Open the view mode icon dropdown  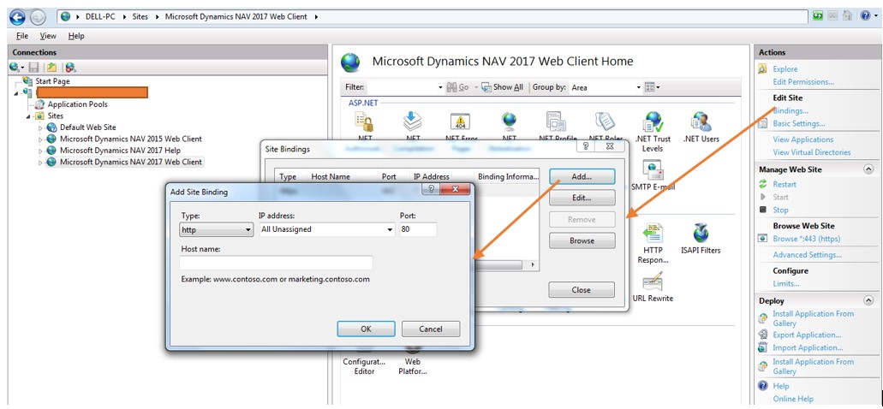tap(652, 87)
